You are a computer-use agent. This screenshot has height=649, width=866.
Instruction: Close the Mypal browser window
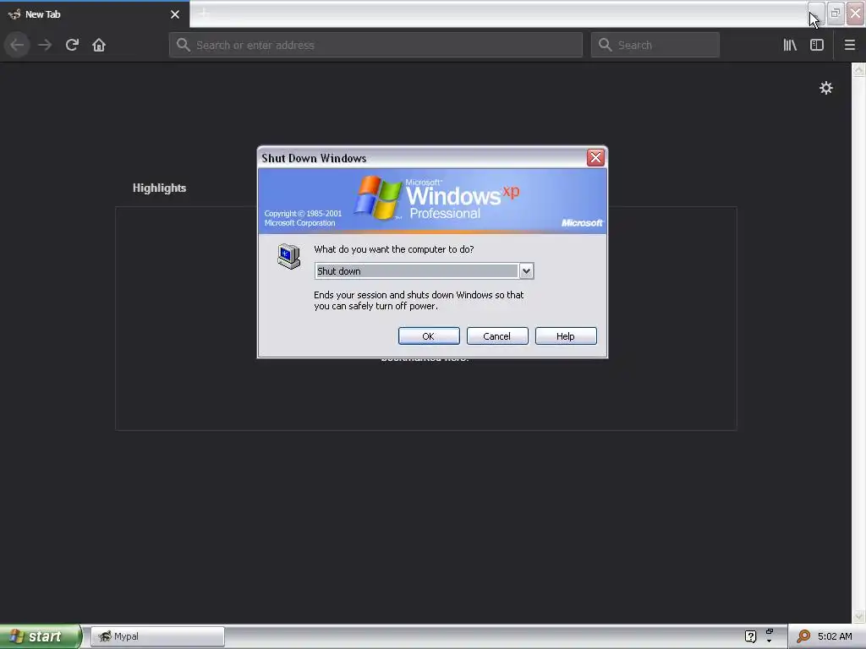856,13
